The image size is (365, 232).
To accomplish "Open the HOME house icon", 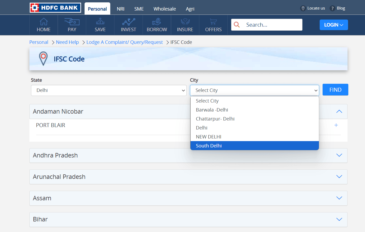I will click(44, 21).
